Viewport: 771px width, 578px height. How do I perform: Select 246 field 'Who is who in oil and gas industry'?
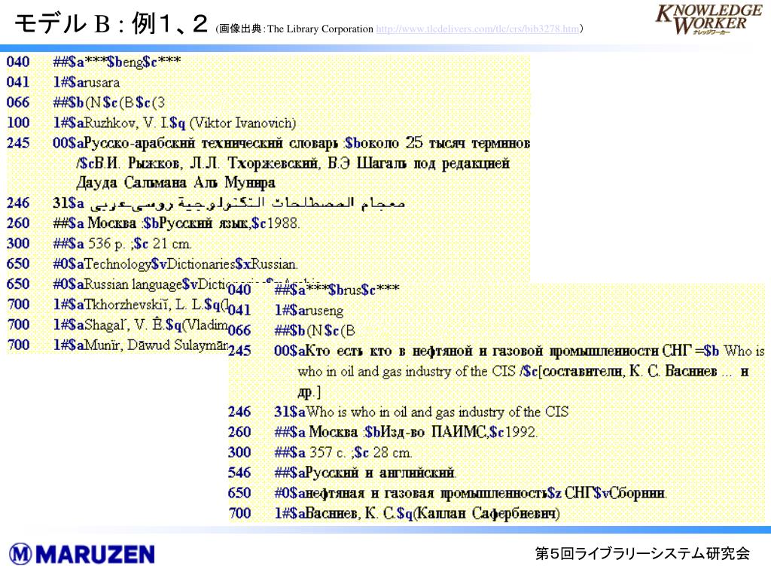[x=421, y=412]
